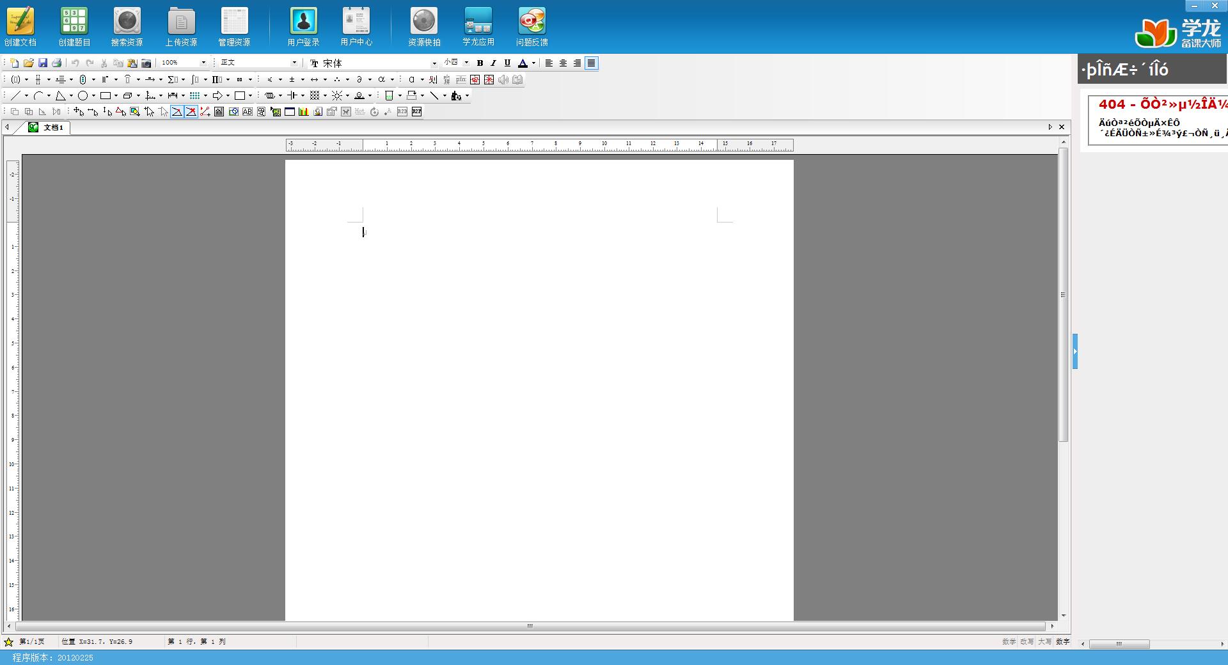Viewport: 1228px width, 665px height.
Task: Open 用户中心 user center
Action: (x=356, y=26)
